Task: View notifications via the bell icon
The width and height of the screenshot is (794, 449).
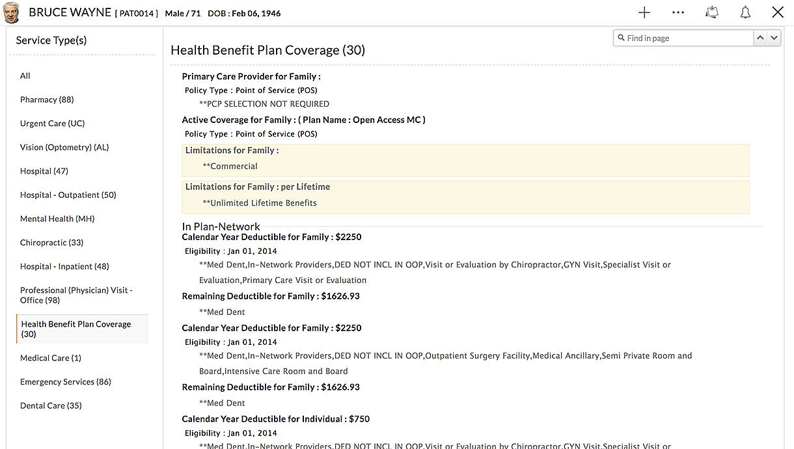Action: pos(745,12)
